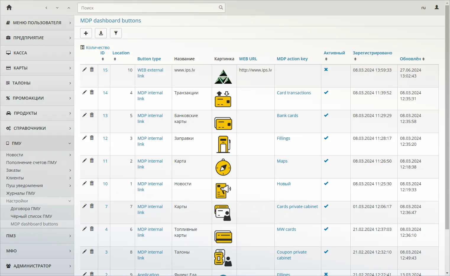Screen dimensions: 450x276
Task: Sort table by Location column
Action: [121, 56]
